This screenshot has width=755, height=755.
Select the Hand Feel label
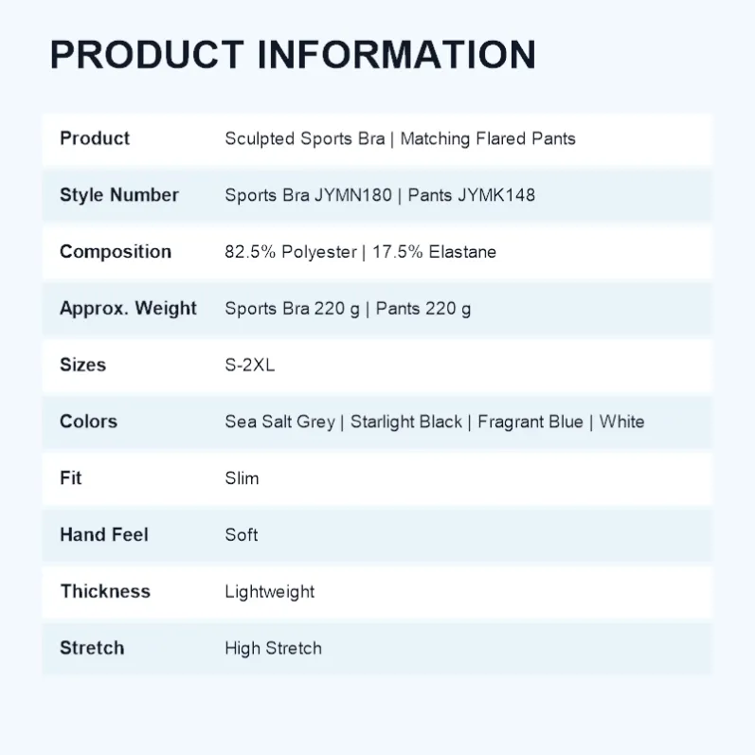[x=104, y=535]
